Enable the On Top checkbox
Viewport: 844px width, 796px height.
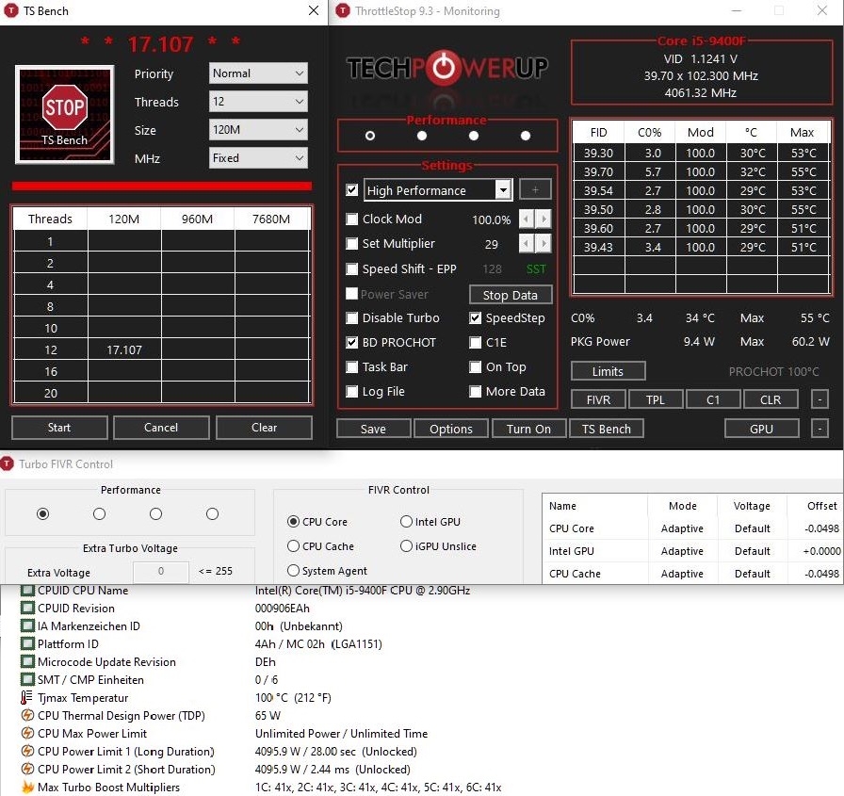point(476,367)
